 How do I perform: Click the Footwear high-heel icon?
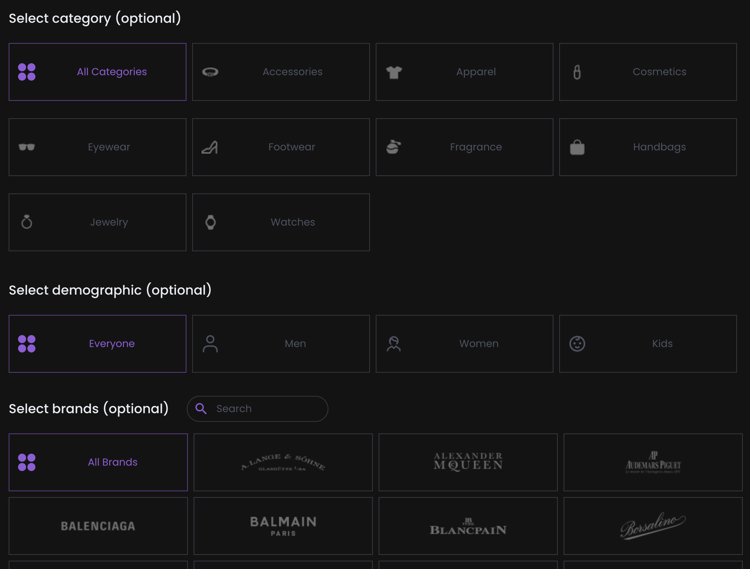[210, 147]
